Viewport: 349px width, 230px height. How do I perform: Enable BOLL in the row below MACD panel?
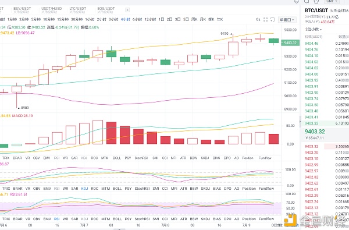117,158
